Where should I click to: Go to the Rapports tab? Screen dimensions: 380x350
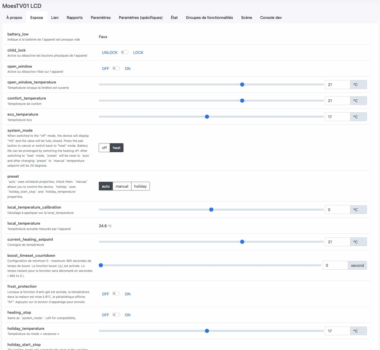(75, 17)
